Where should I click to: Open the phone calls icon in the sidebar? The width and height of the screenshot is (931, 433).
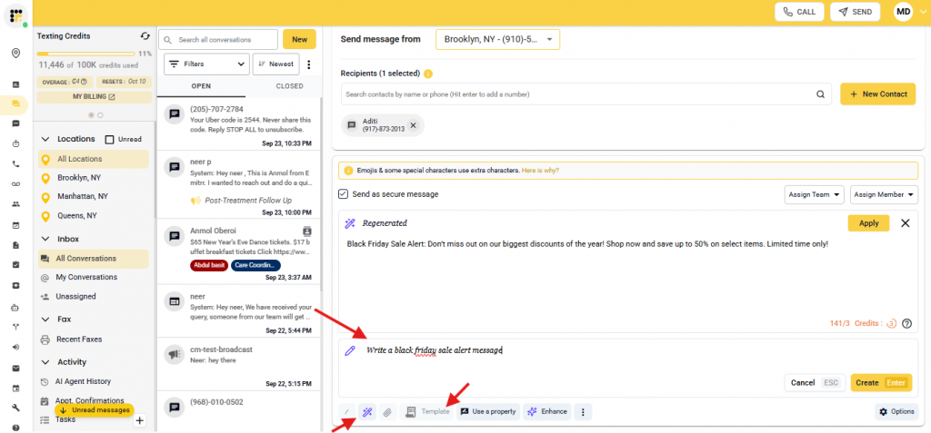(x=15, y=164)
